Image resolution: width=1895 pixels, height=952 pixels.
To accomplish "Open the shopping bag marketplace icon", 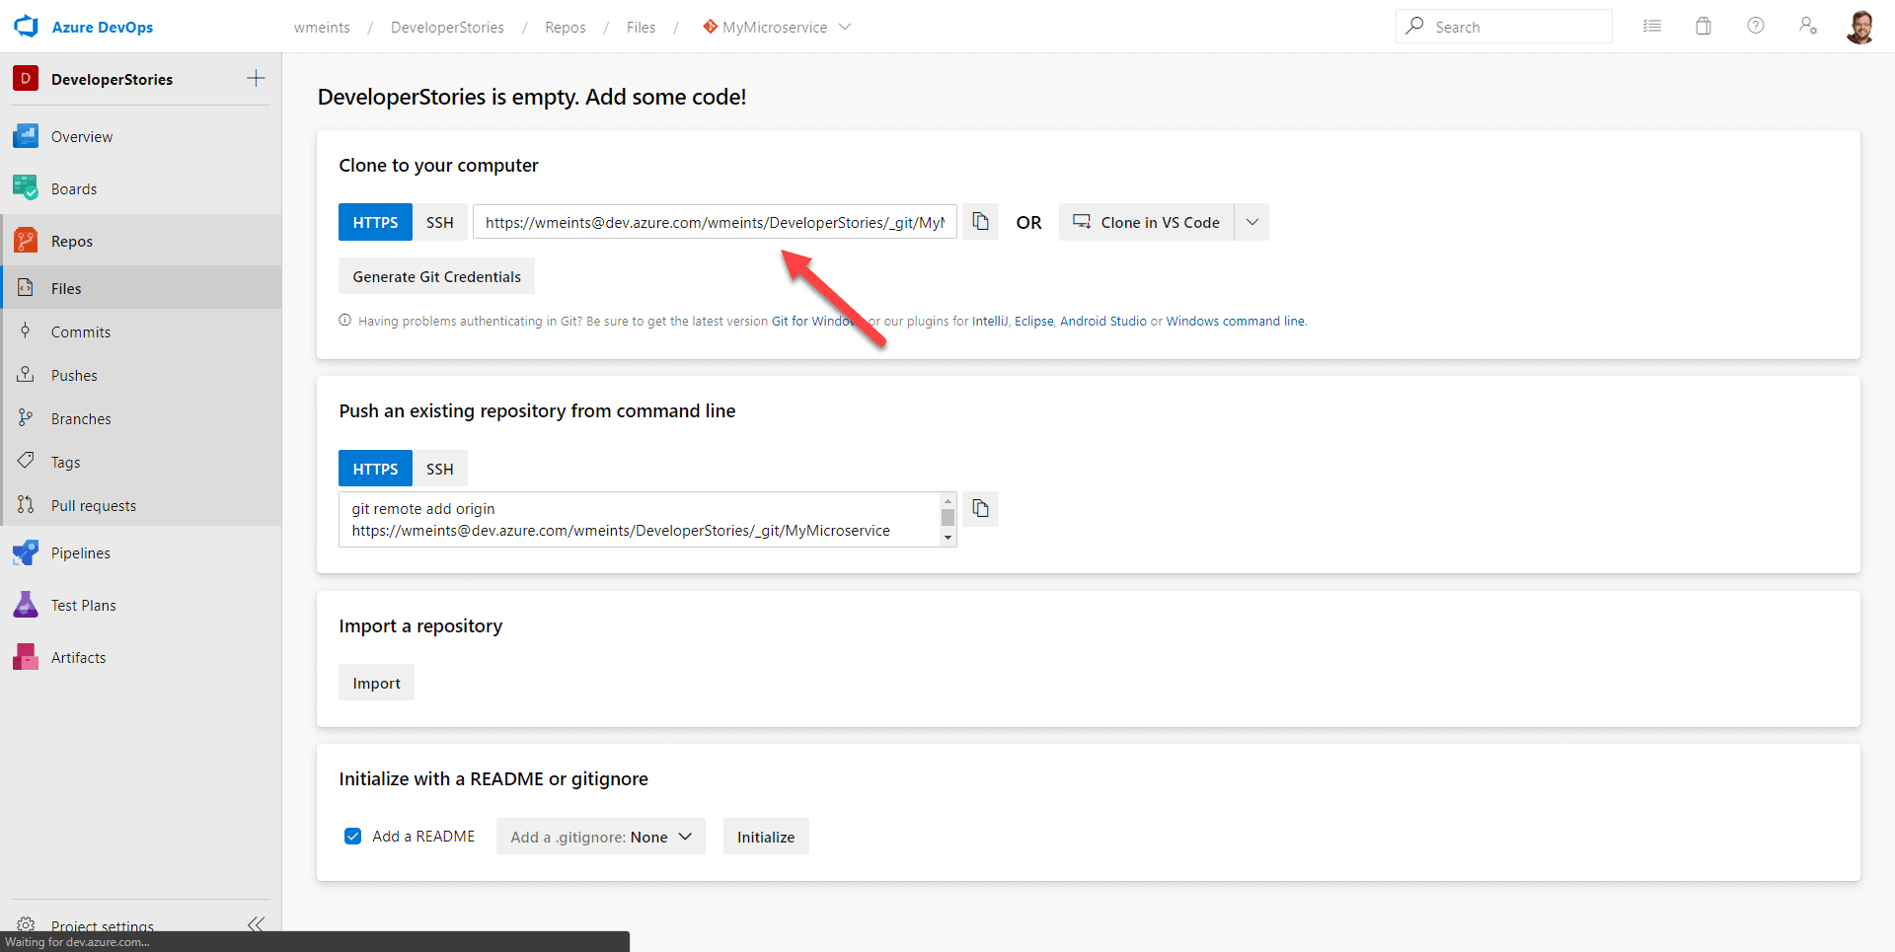I will (x=1704, y=27).
